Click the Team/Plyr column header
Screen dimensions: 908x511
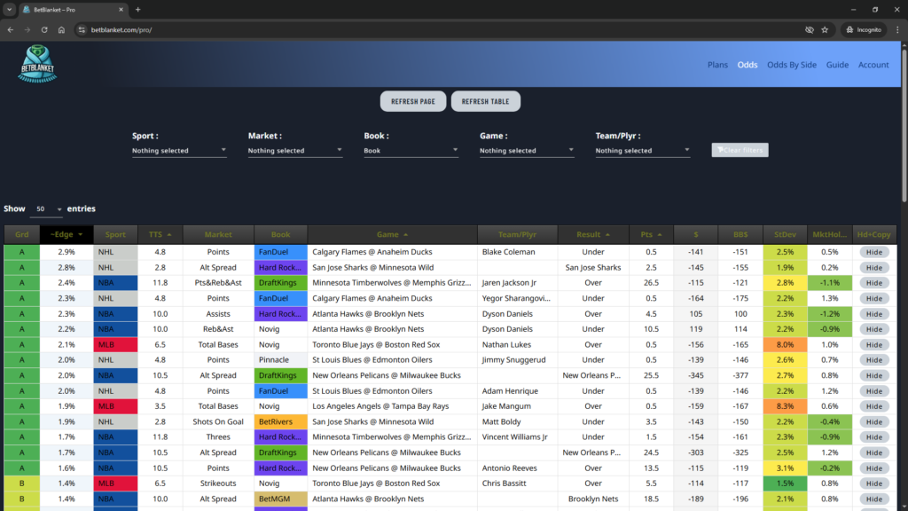518,234
